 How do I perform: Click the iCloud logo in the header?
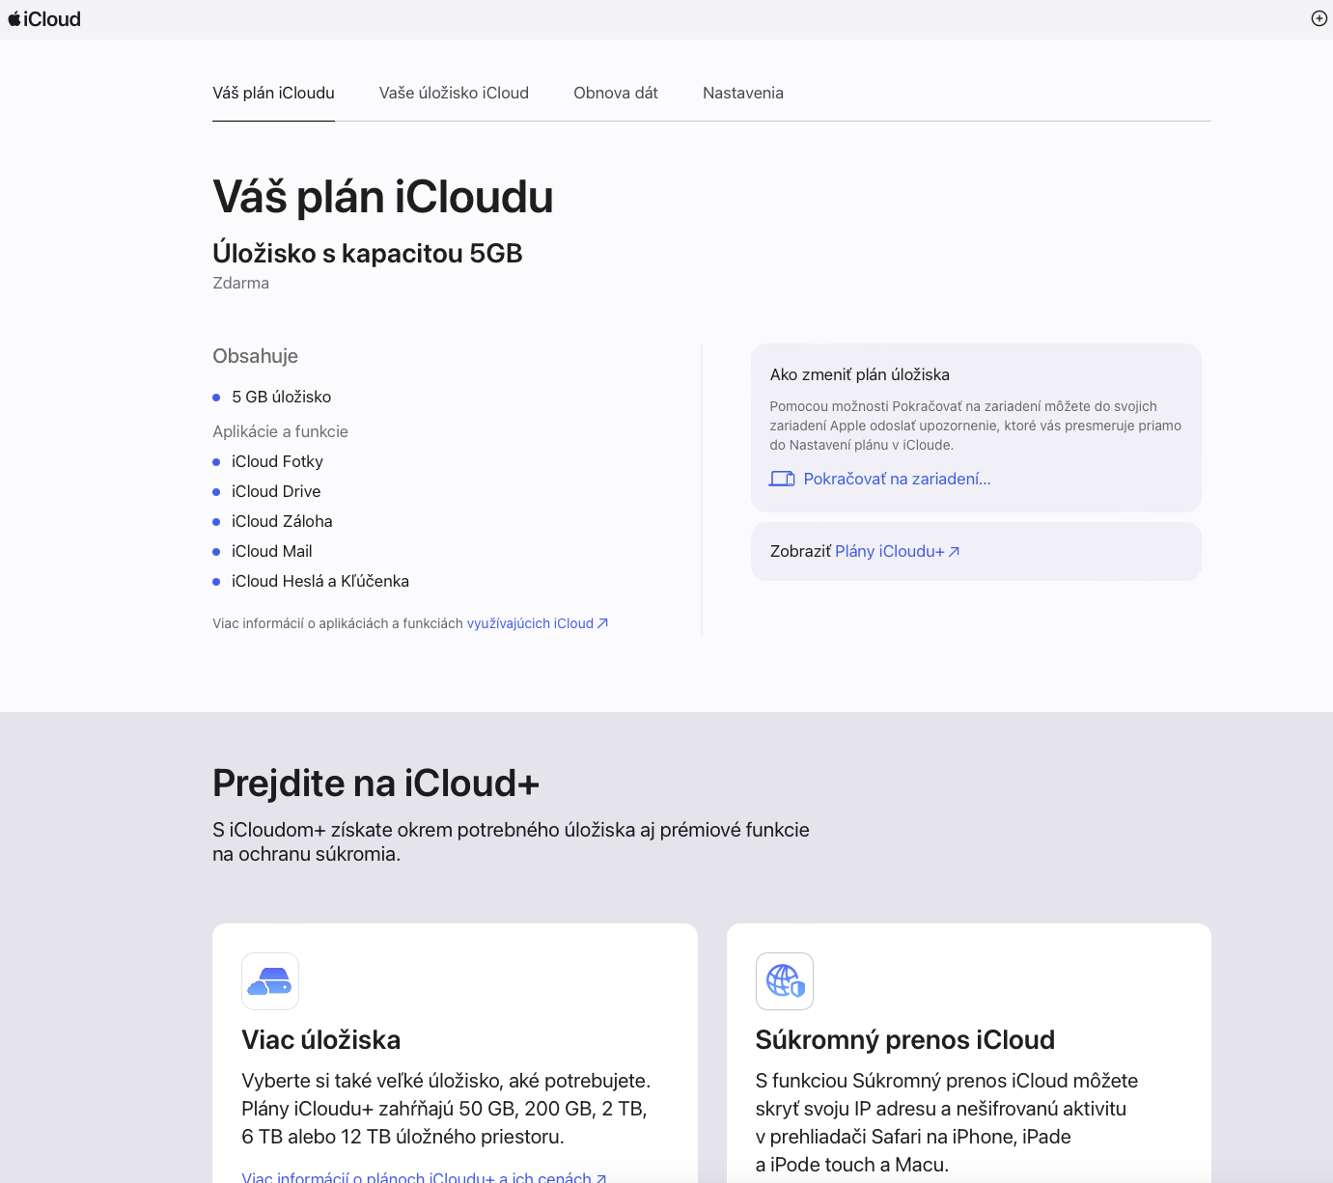[x=44, y=19]
